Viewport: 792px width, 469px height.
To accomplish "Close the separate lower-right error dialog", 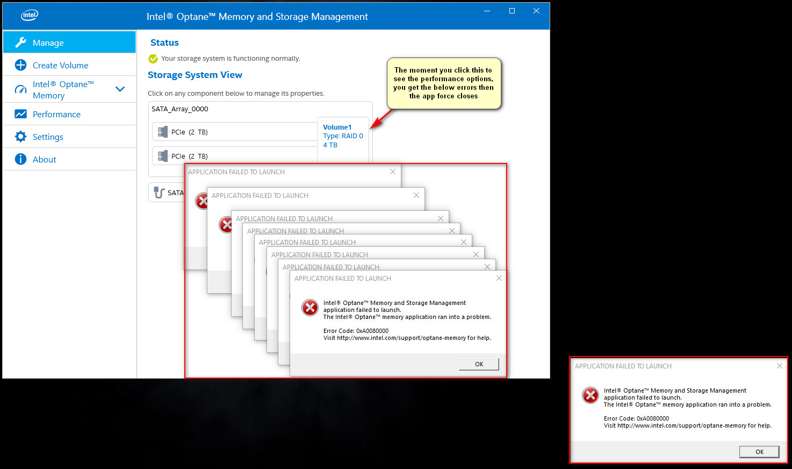I will click(780, 366).
